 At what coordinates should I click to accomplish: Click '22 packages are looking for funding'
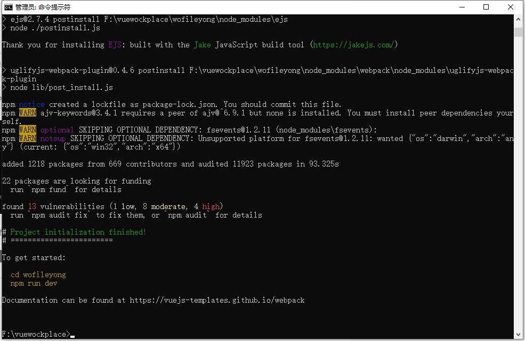[x=77, y=181]
